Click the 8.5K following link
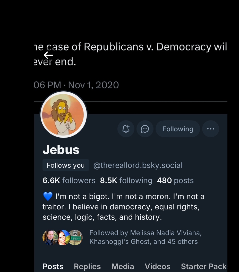 (x=126, y=181)
